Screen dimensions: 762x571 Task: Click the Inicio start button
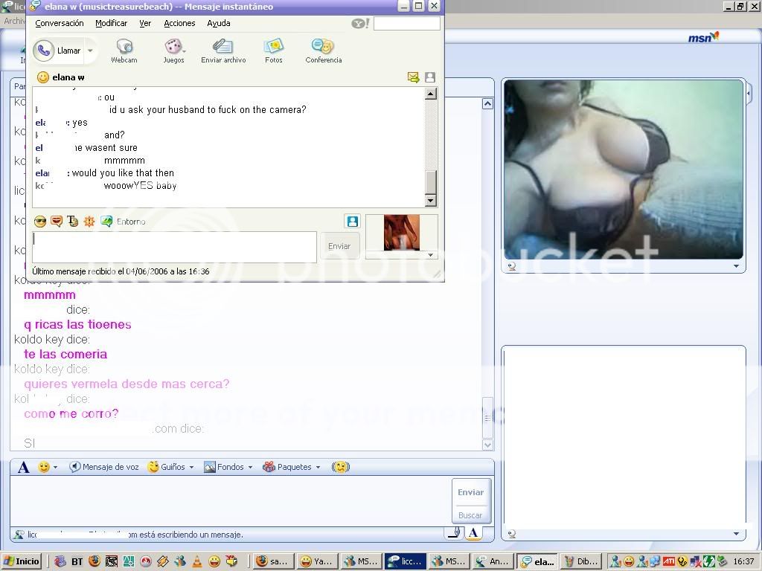coord(22,562)
